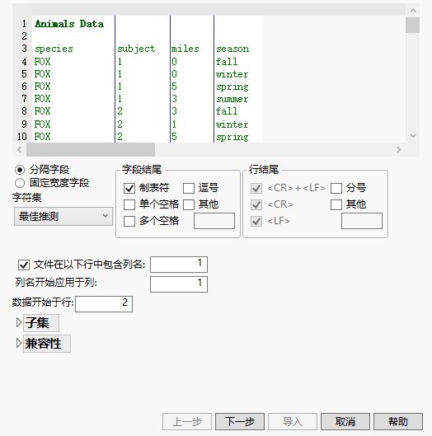This screenshot has width=432, height=436.
Task: Click the 上一步 button
Action: (187, 421)
